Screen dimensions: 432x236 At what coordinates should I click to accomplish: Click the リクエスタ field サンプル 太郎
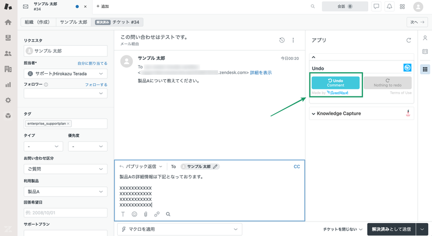click(x=65, y=51)
